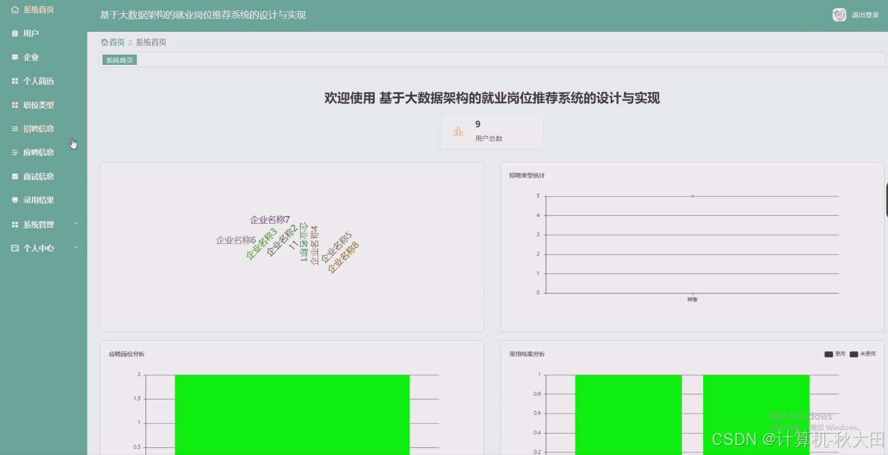Viewport: 888px width, 455px height.
Task: Click the 系统首页 breadcrumb text
Action: click(151, 42)
